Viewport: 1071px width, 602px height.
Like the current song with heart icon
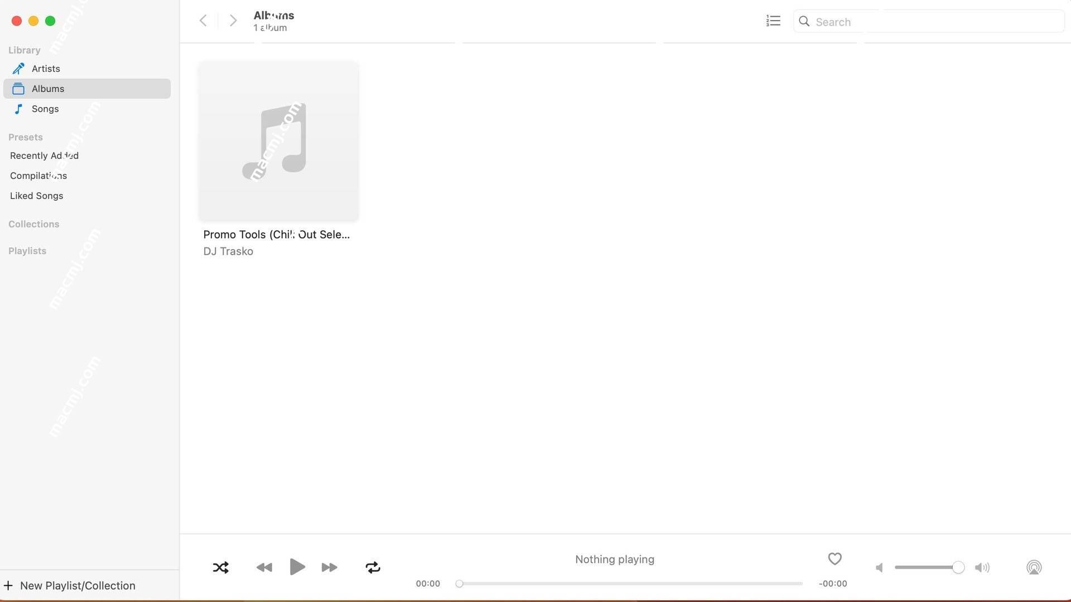tap(834, 559)
